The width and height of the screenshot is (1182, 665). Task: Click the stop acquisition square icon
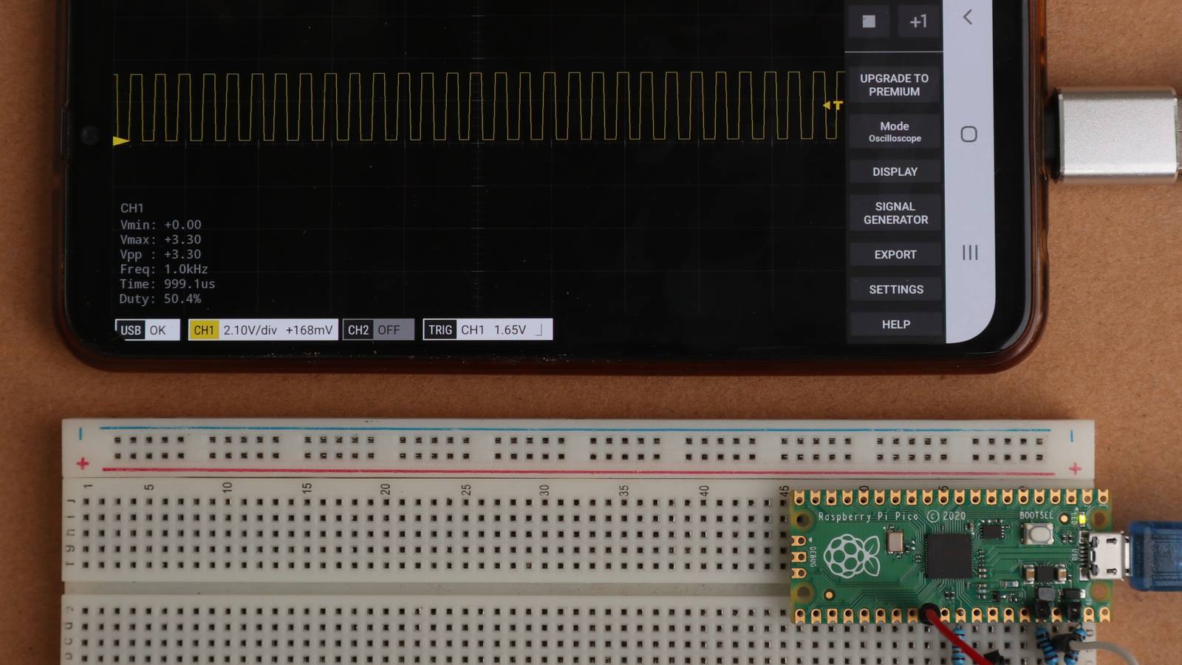(x=867, y=21)
